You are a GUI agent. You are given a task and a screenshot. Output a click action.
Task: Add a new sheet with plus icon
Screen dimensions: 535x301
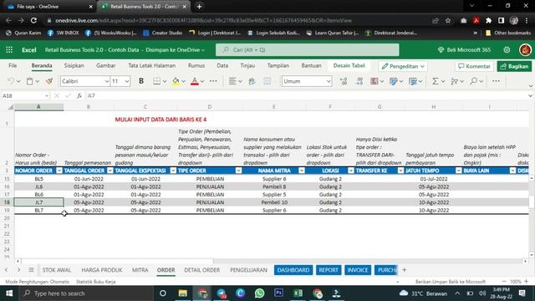tap(405, 270)
